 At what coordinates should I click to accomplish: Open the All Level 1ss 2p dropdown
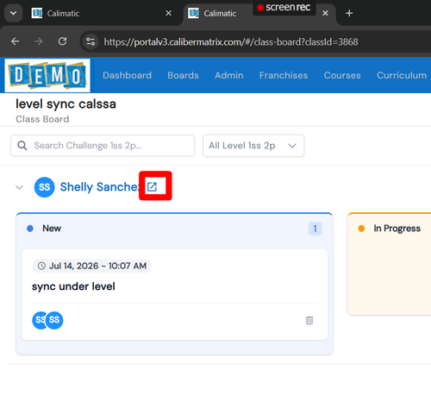click(253, 146)
